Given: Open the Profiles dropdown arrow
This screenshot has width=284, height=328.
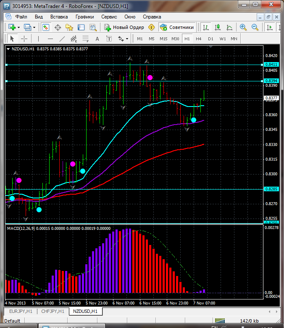Looking at the screenshot, I should coord(34,27).
